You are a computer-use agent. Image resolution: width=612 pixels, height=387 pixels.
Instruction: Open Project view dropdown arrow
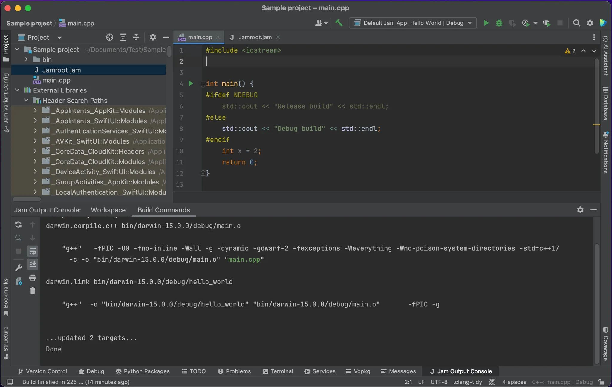59,38
